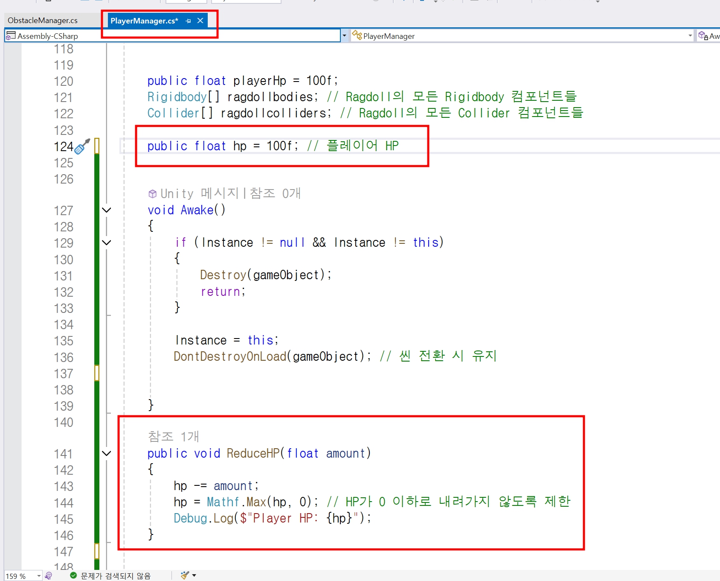Click the green no-issues checkmark icon
Image resolution: width=720 pixels, height=581 pixels.
(x=73, y=575)
